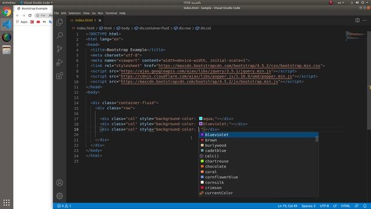Open the Run menu

pos(100,13)
